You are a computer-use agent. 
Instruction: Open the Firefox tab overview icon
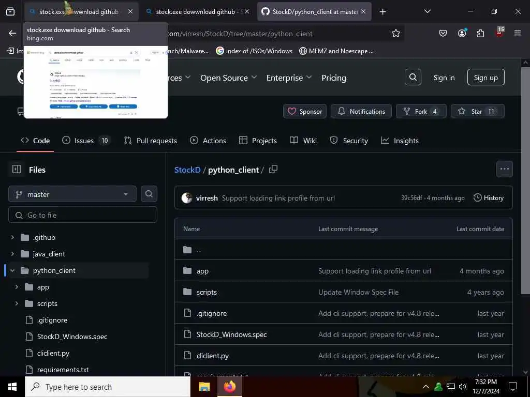click(x=10, y=12)
